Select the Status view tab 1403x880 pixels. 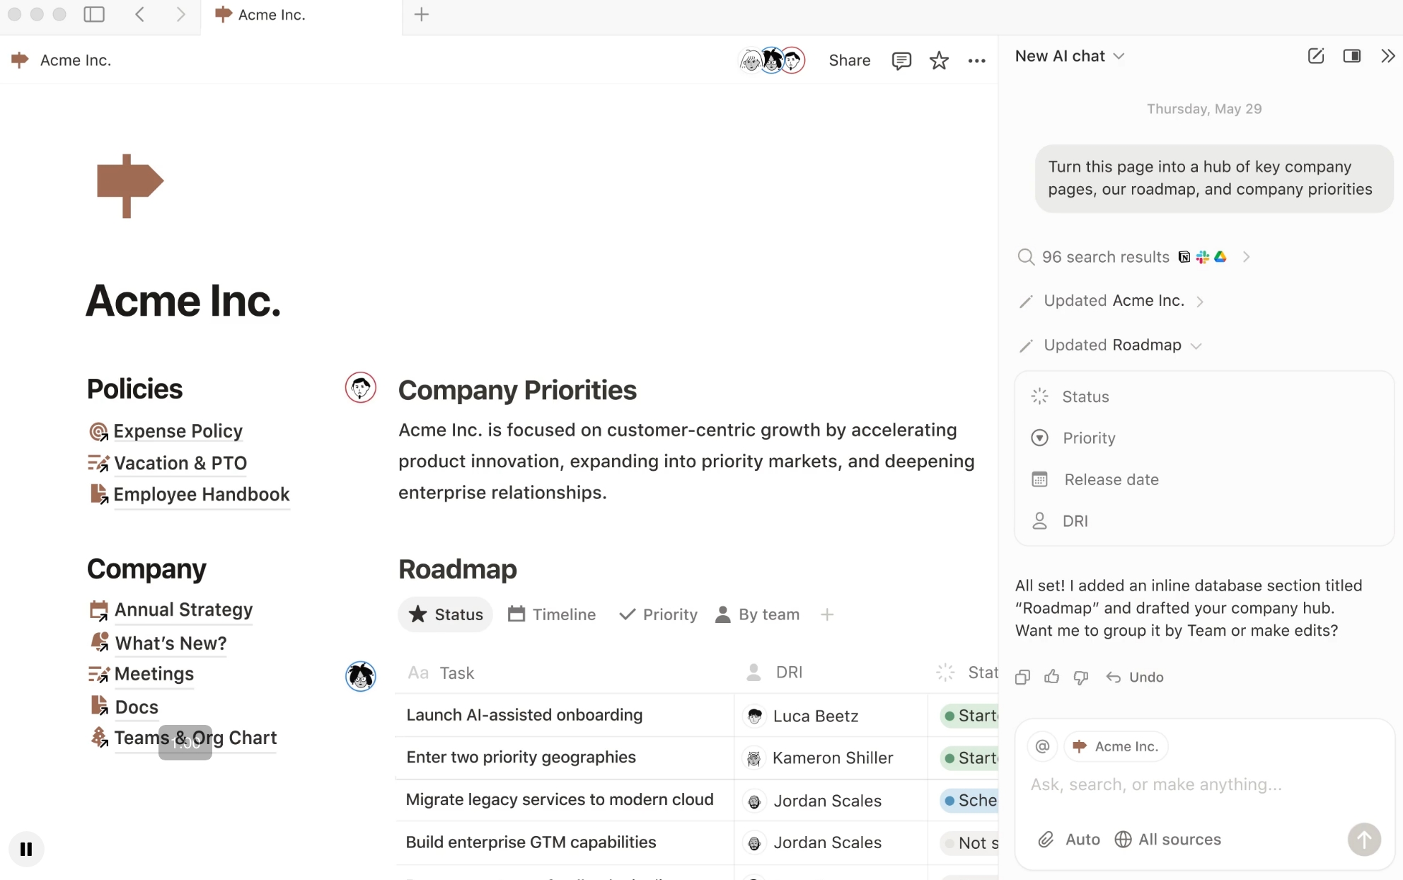coord(446,615)
